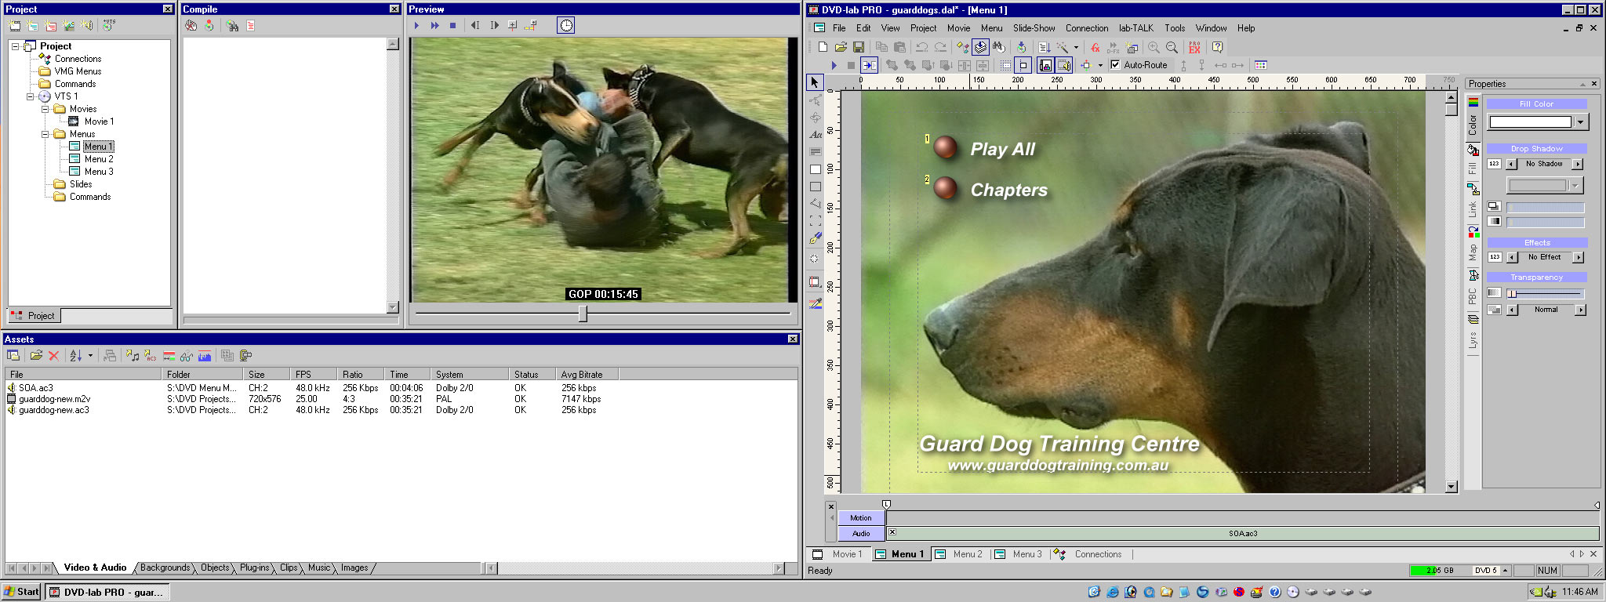The width and height of the screenshot is (1606, 602).
Task: Click the red delete X in Assets toolbar
Action: click(x=53, y=356)
